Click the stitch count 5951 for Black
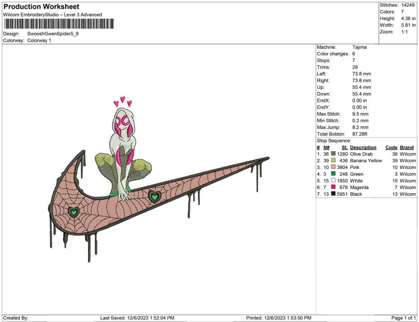419x322 pixels. (x=342, y=194)
